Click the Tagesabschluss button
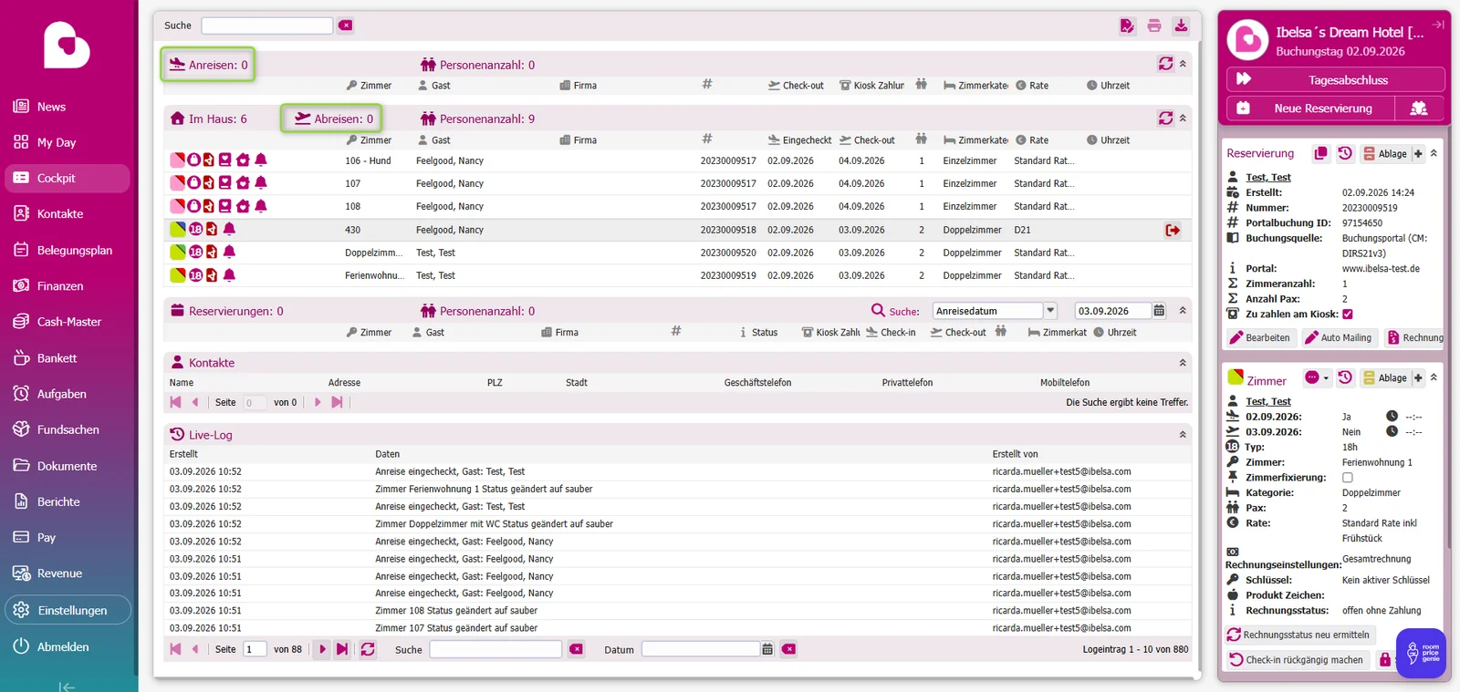1460x692 pixels. [1336, 79]
